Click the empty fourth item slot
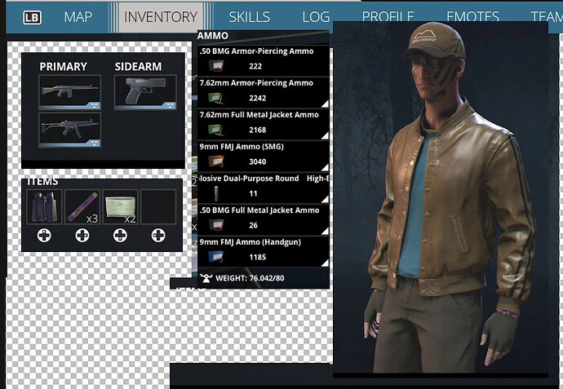The image size is (563, 389). pos(158,206)
